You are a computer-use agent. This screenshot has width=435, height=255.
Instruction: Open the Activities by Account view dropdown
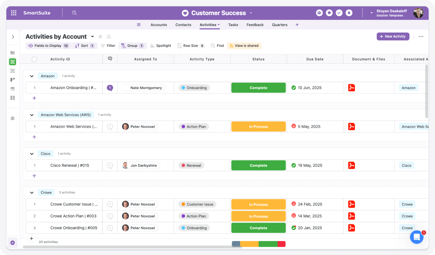(93, 36)
